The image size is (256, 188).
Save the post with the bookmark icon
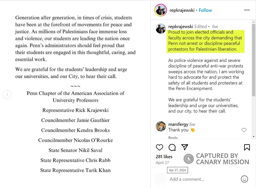click(247, 147)
